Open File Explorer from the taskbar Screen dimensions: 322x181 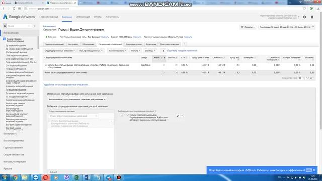25,177
